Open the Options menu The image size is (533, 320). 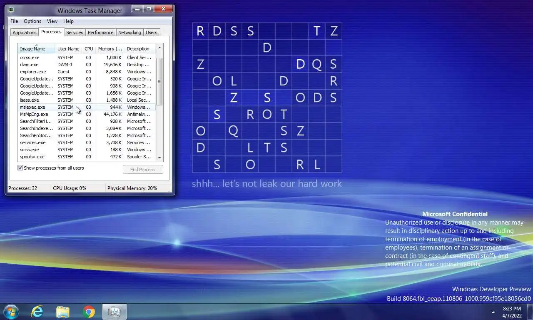click(32, 21)
